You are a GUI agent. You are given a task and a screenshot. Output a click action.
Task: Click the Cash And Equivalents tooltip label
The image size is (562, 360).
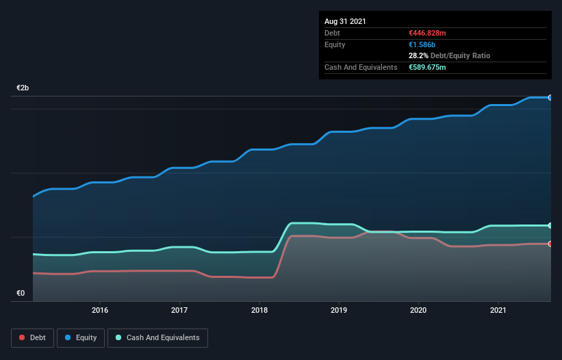coord(361,67)
